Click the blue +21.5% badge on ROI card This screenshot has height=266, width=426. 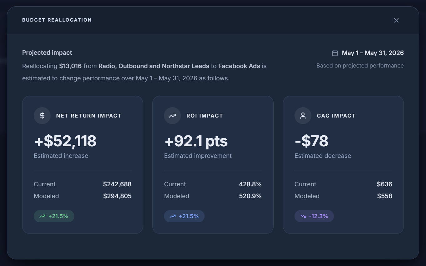click(x=184, y=216)
